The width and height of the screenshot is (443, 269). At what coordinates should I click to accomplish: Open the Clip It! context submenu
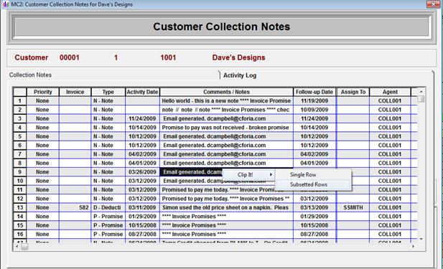coord(248,175)
